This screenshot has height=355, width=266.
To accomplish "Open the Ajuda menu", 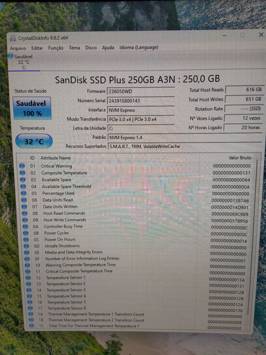I will 108,47.
